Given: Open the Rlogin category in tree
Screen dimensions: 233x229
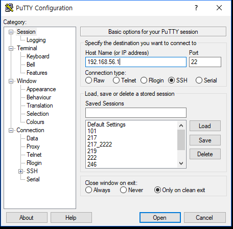Looking at the screenshot, I should click(34, 163).
